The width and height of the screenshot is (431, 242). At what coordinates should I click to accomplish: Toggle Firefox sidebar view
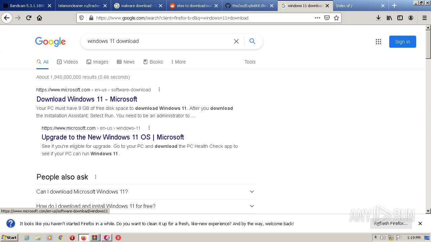[x=400, y=18]
